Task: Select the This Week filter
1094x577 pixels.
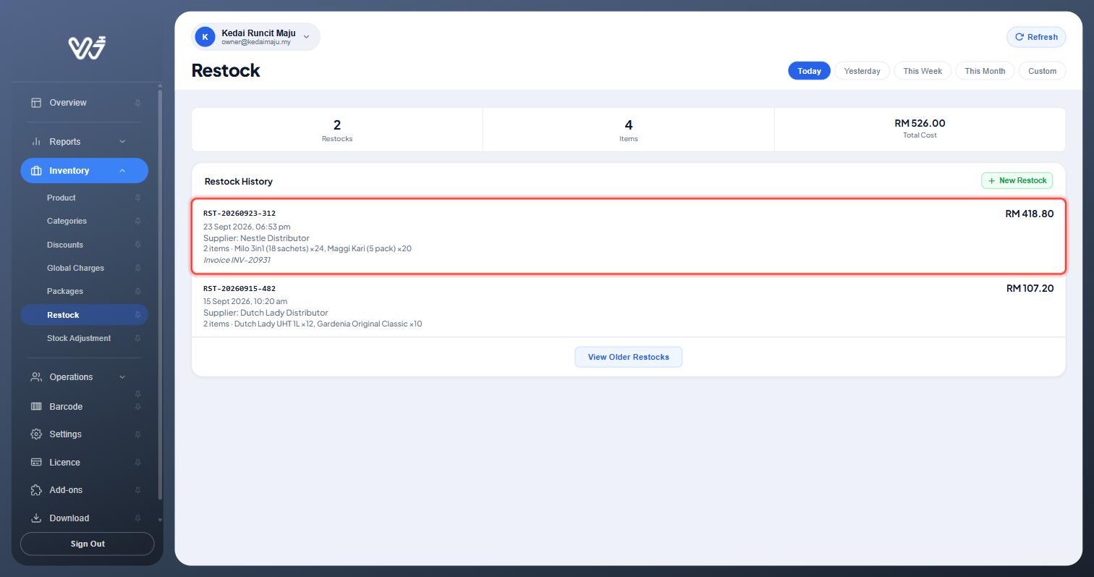Action: (x=923, y=71)
